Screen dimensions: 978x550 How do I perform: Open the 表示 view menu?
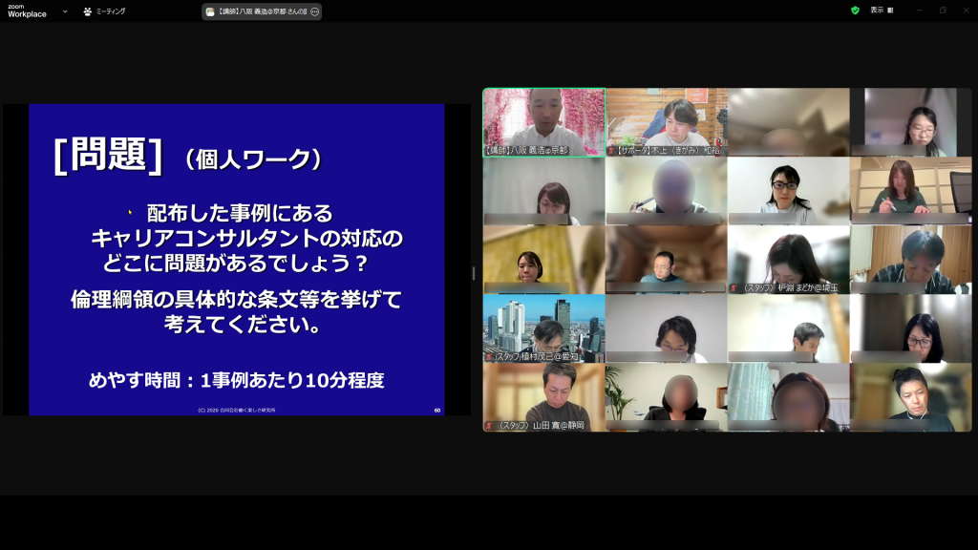coord(877,11)
